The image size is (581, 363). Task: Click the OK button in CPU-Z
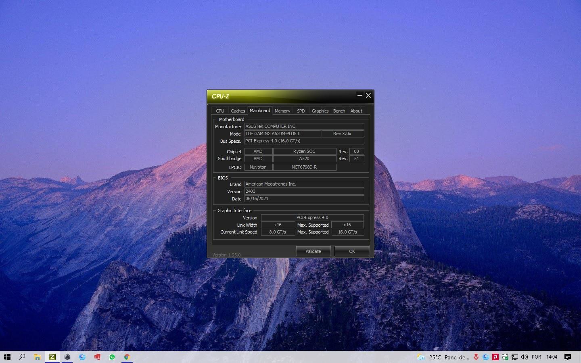(352, 251)
